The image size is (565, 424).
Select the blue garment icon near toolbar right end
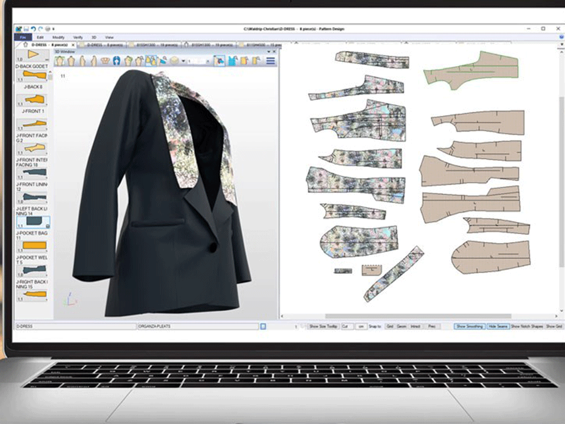coord(233,61)
